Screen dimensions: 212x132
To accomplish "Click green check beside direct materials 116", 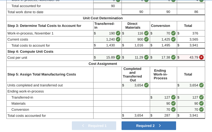I will pyautogui.click(x=147, y=33).
